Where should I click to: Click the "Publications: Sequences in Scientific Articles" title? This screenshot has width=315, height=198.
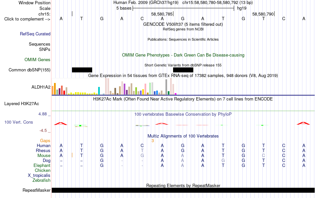click(x=183, y=39)
